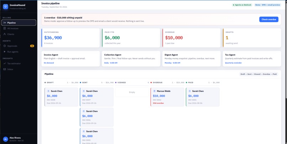The image size is (287, 144).
Task: Go to the Clients page
Action: [x=19, y=34]
